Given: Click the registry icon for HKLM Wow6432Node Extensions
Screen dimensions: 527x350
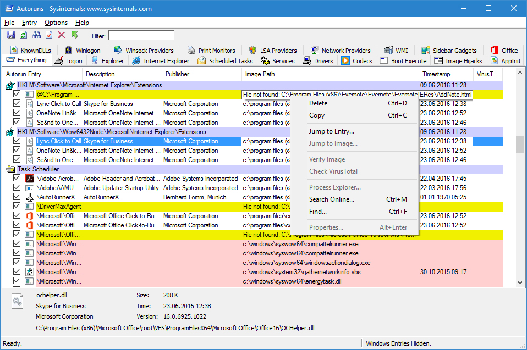Looking at the screenshot, I should tap(10, 132).
